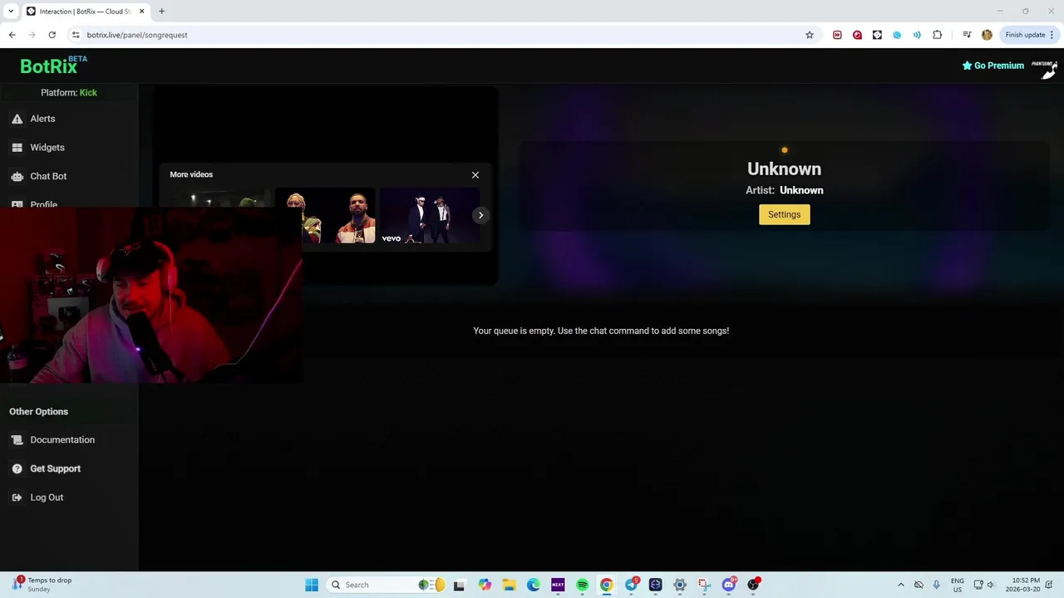Open Windows Settings gear in taskbar
Viewport: 1064px width, 598px height.
tap(680, 585)
